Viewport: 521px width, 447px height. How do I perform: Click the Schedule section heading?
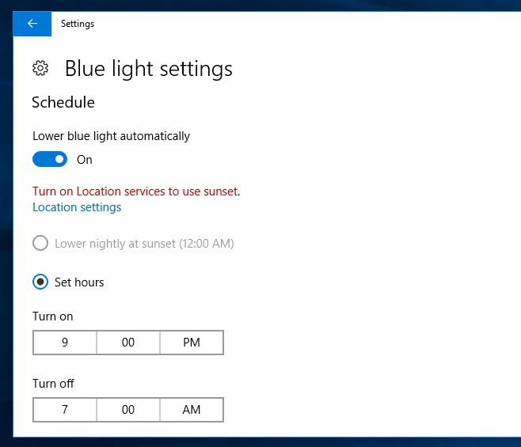tap(63, 102)
